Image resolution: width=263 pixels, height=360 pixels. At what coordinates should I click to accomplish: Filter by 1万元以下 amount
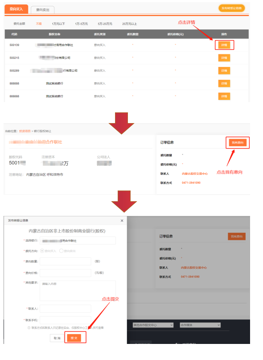click(58, 24)
